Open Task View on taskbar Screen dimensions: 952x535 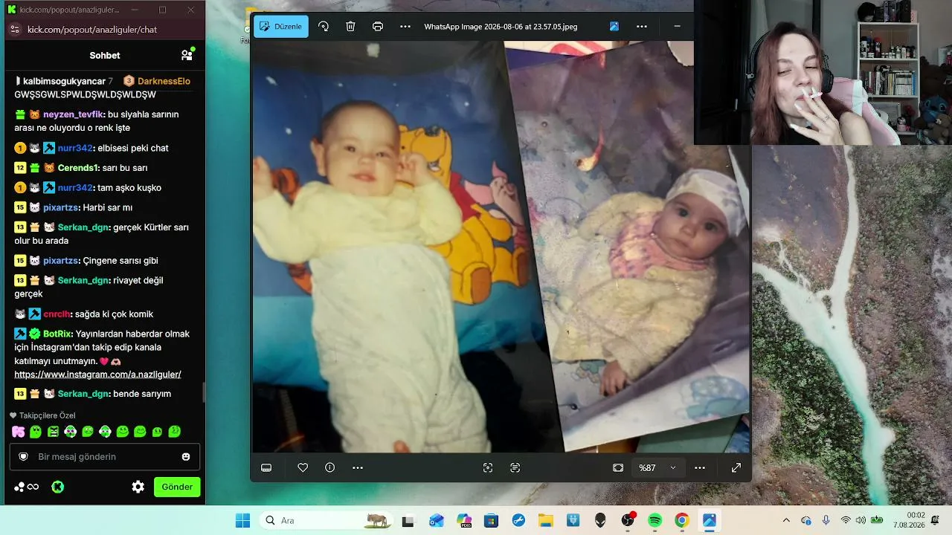408,520
